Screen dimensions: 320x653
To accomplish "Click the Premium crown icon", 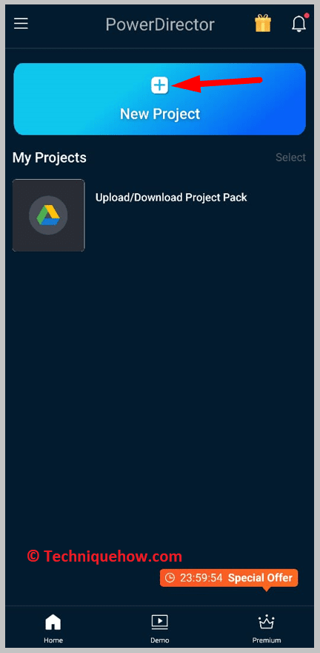I will [266, 623].
